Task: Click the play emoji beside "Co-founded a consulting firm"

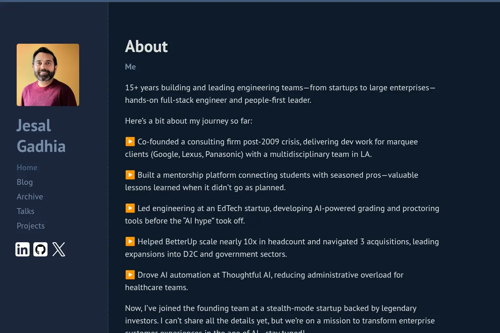Action: coord(130,142)
